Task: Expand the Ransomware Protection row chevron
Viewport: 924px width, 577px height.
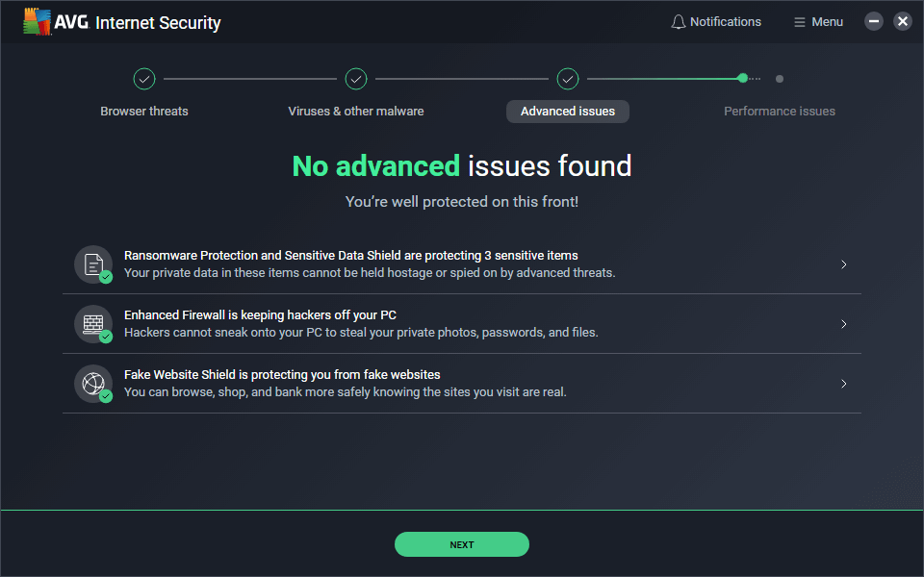Action: click(843, 264)
